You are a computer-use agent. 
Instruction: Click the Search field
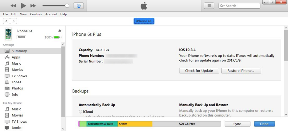(x=239, y=6)
